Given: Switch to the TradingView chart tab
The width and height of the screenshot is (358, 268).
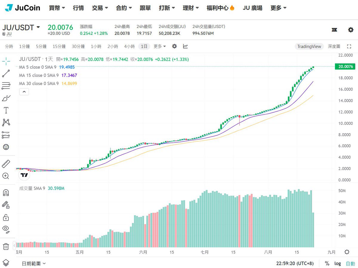Looking at the screenshot, I should [x=309, y=47].
